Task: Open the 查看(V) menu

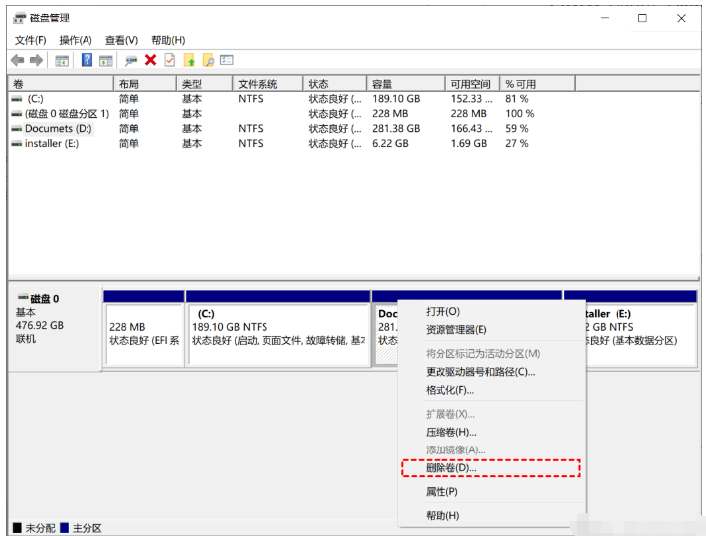Action: [x=121, y=40]
